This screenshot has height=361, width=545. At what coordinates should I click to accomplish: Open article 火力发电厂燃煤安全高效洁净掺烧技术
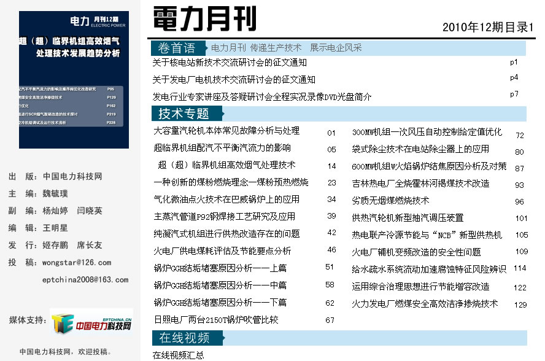coord(425,304)
